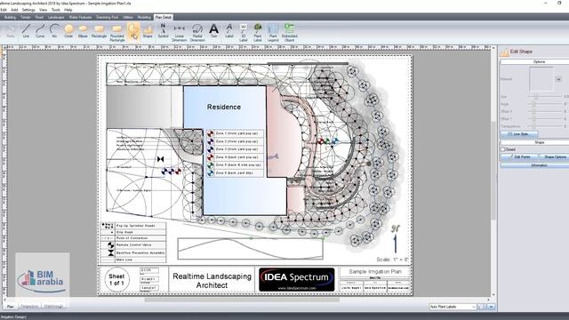The height and width of the screenshot is (320, 569).
Task: Select the Plant Label tool
Action: (x=258, y=32)
